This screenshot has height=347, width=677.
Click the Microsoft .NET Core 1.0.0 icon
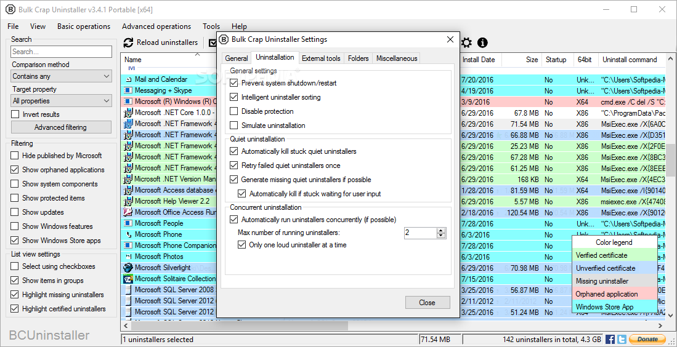[128, 113]
